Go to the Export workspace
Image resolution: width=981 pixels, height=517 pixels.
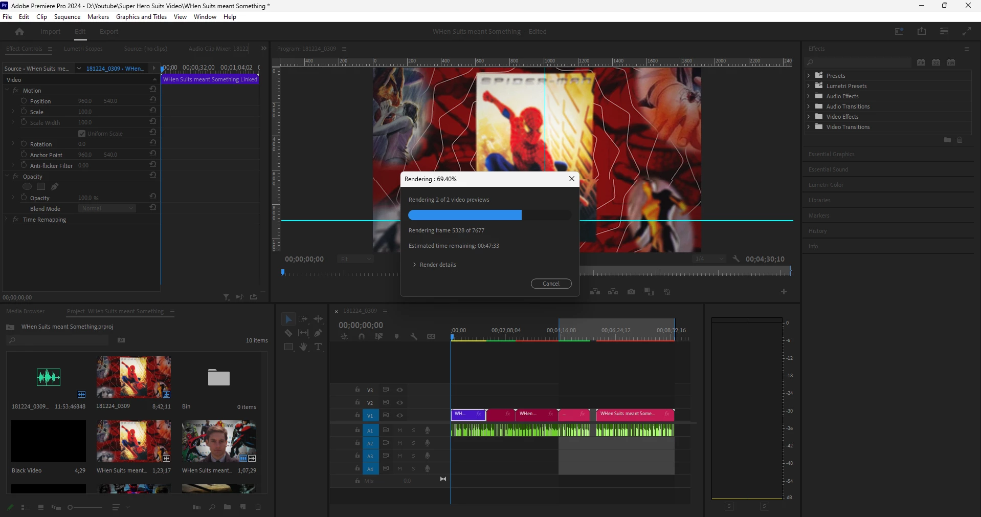[x=109, y=32]
